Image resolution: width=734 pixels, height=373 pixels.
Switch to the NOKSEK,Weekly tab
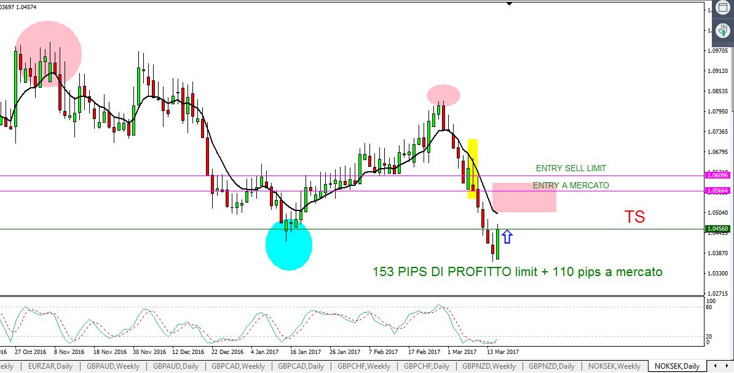coord(614,366)
